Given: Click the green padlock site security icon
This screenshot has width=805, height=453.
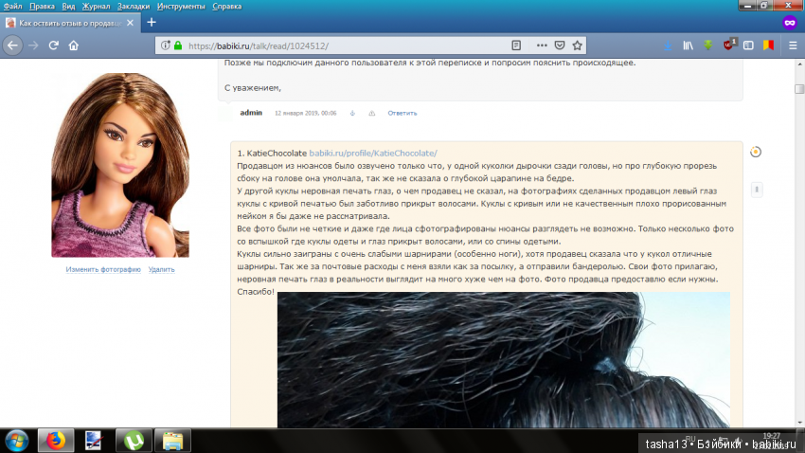Looking at the screenshot, I should tap(177, 45).
